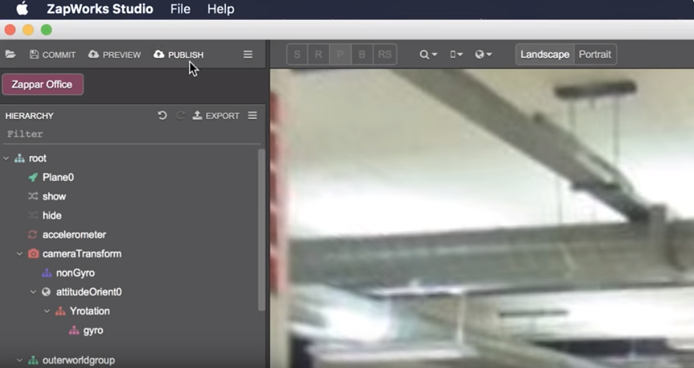Viewport: 694px width, 368px height.
Task: Click the 3D viewport preview
Action: coord(482,218)
